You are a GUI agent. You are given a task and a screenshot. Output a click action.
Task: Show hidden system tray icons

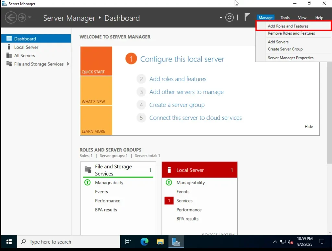pos(275,242)
